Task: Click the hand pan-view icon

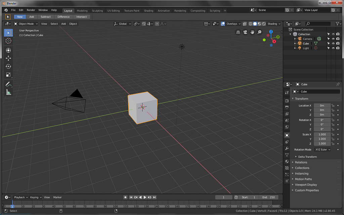Action: coord(253,32)
